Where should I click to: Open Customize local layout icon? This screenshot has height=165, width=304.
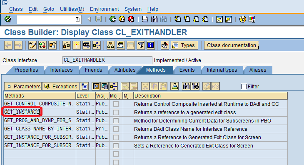click(252, 19)
